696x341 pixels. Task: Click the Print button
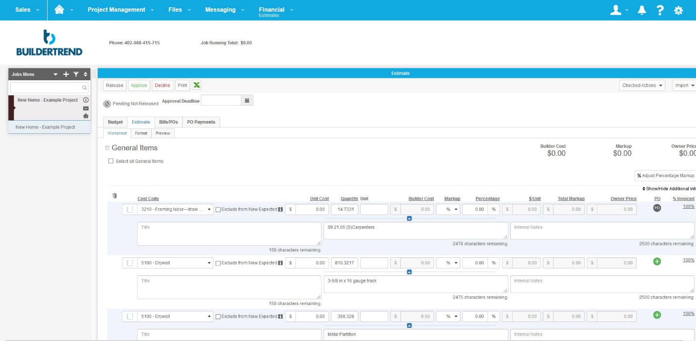tap(182, 85)
